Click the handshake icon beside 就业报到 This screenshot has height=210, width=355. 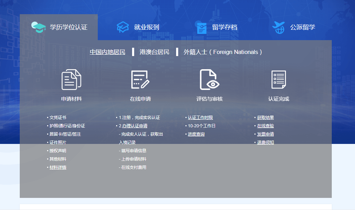(x=123, y=27)
